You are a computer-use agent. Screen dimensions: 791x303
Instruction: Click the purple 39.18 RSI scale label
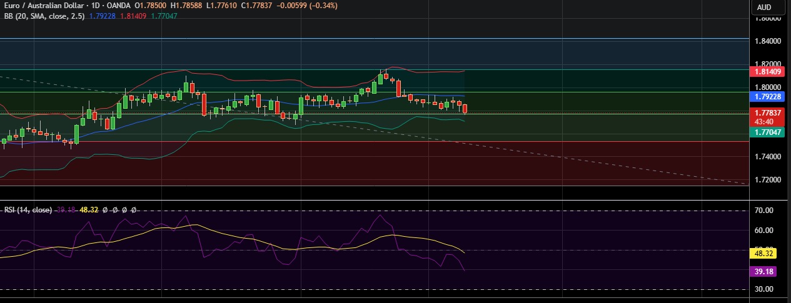pyautogui.click(x=764, y=271)
